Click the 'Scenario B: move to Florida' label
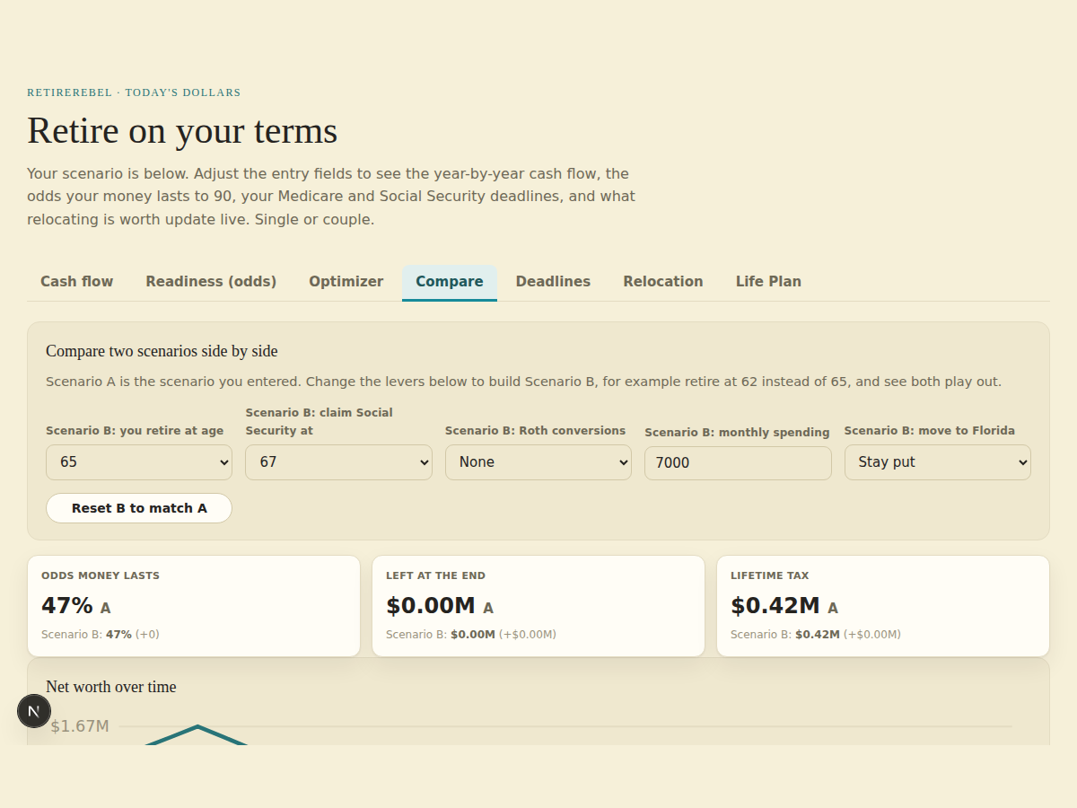The width and height of the screenshot is (1077, 808). [930, 431]
